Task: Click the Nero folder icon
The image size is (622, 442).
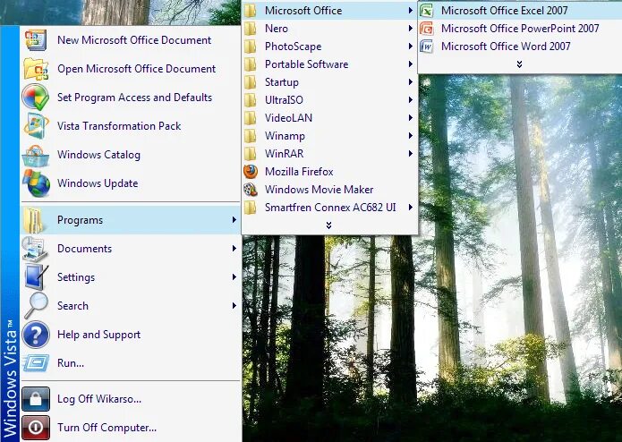Action: coord(250,29)
